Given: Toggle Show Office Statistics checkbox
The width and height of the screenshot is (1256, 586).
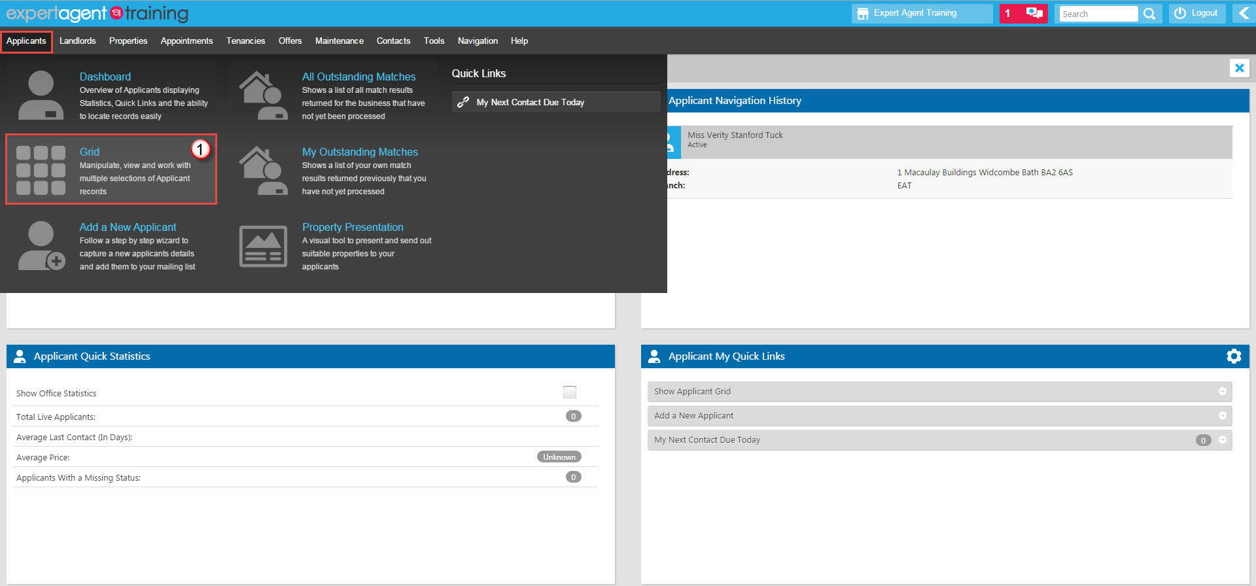Looking at the screenshot, I should click(570, 392).
